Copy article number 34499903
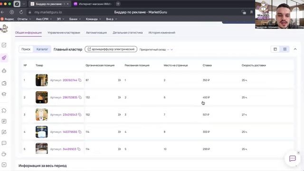The image size is (304, 171). 79,149
